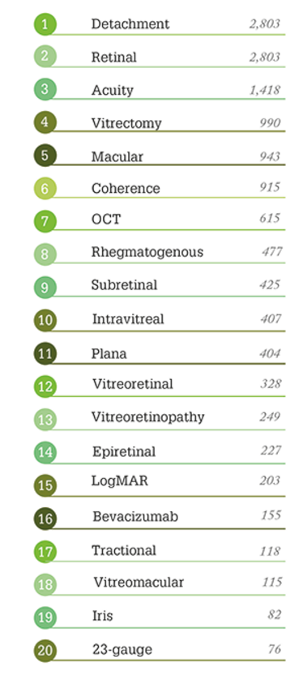Open the Rhegmatogenous entry
This screenshot has width=303, height=683.
click(147, 252)
